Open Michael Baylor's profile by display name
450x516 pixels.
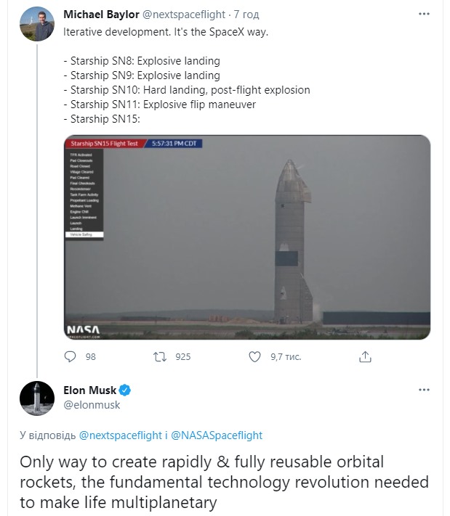click(101, 15)
